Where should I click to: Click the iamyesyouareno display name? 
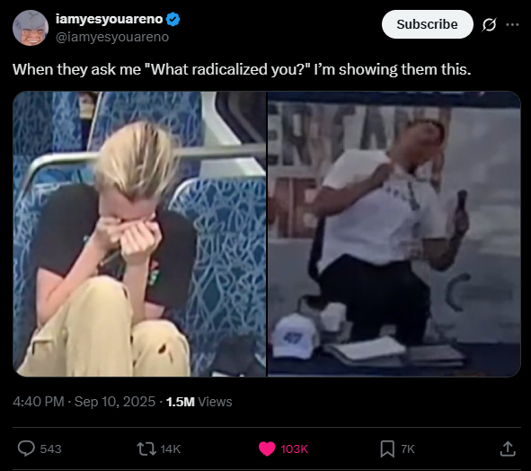109,19
